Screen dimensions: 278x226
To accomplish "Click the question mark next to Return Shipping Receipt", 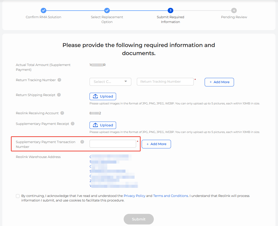I will 59,95.
